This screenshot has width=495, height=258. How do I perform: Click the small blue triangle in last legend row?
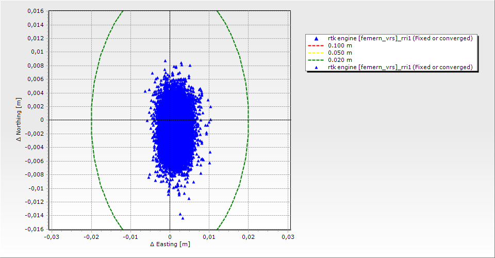316,67
